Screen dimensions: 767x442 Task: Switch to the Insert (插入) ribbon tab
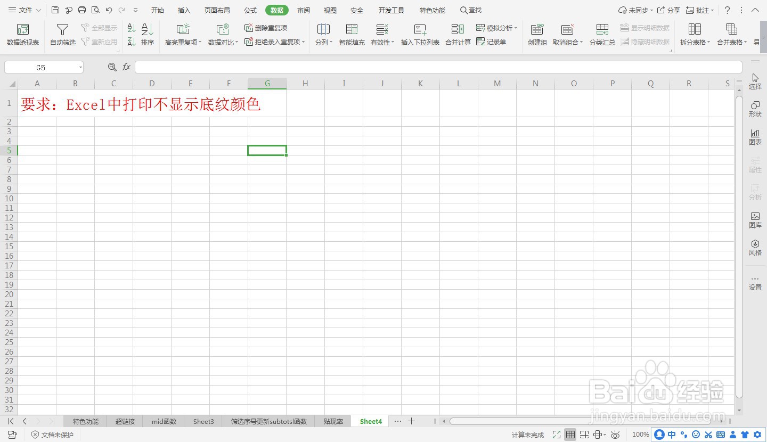[184, 10]
